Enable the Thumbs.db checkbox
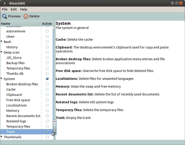Viewport: 185px width, 145px height. coord(47,74)
